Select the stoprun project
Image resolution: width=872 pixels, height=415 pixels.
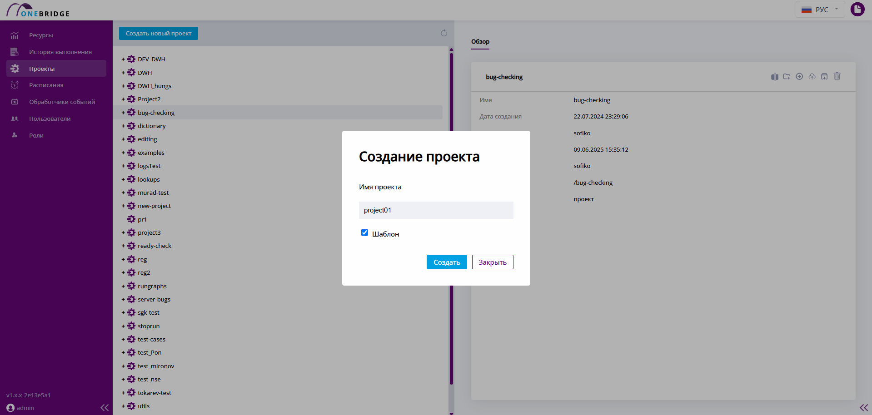pyautogui.click(x=149, y=326)
